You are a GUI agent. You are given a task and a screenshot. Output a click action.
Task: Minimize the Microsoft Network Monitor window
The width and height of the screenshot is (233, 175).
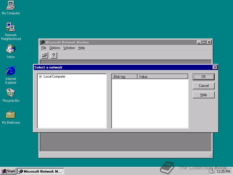tap(199, 42)
